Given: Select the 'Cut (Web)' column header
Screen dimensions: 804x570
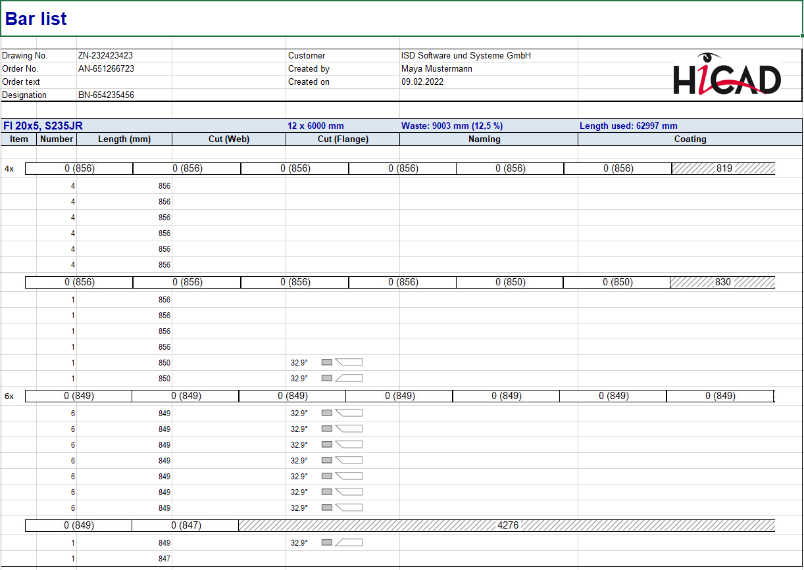Looking at the screenshot, I should 229,139.
